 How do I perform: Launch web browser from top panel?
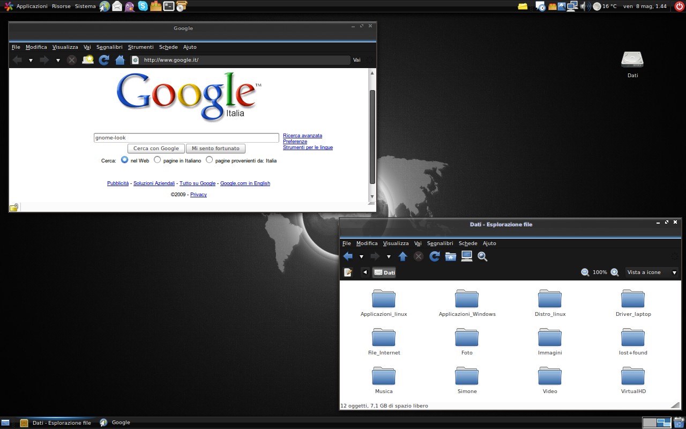click(x=105, y=6)
